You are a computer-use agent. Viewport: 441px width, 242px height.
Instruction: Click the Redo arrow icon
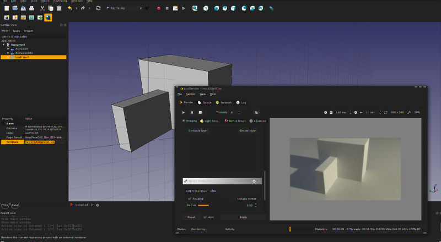pos(83,8)
